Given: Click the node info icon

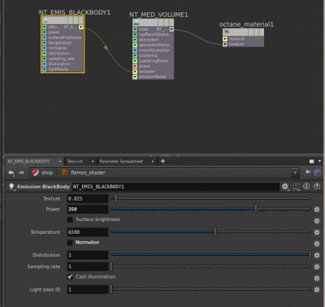Looking at the screenshot, I should click(306, 186).
